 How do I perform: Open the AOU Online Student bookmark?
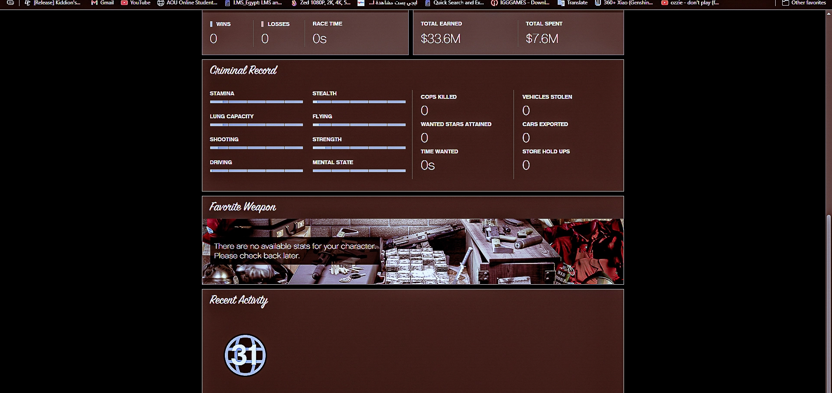pyautogui.click(x=187, y=3)
